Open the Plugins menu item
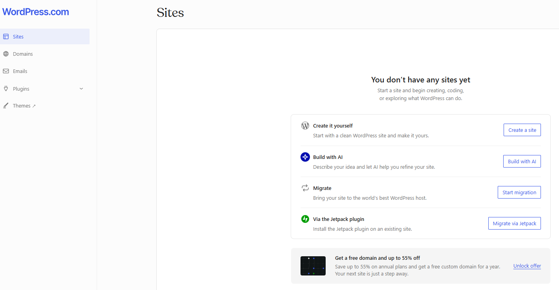This screenshot has width=559, height=290. [x=45, y=89]
